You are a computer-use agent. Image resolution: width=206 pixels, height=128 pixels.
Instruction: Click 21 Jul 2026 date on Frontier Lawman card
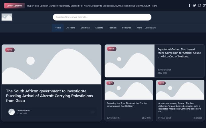tap(146, 118)
